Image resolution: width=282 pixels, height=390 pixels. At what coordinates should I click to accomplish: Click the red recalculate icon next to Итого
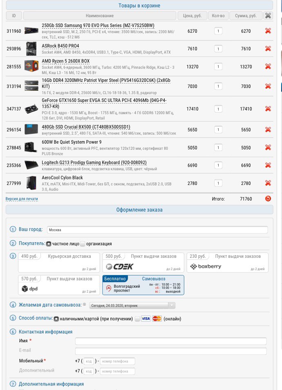pyautogui.click(x=268, y=198)
